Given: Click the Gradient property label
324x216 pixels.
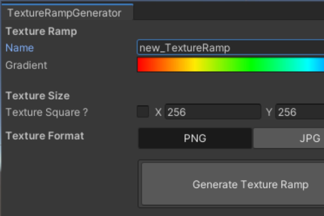Looking at the screenshot, I should coord(26,65).
